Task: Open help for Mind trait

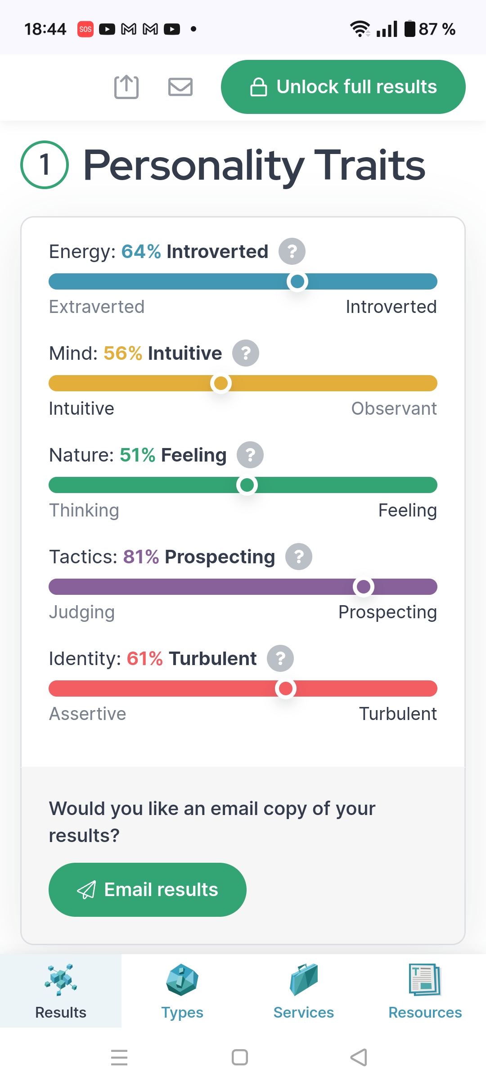Action: click(246, 353)
